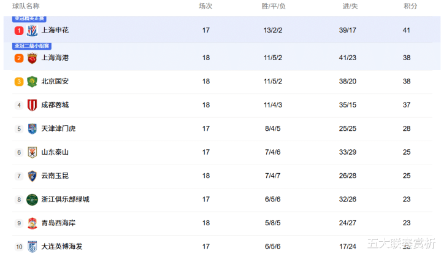Image resolution: width=441 pixels, height=256 pixels.
Task: Click the Chengdu Rongcheng team logo
Action: pos(33,105)
